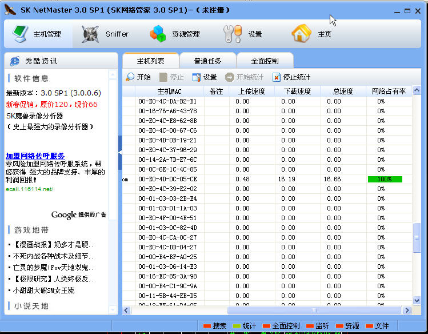This screenshot has width=428, height=334.
Task: Open 【极限研究】人类终极反 article link
Action: (x=53, y=279)
